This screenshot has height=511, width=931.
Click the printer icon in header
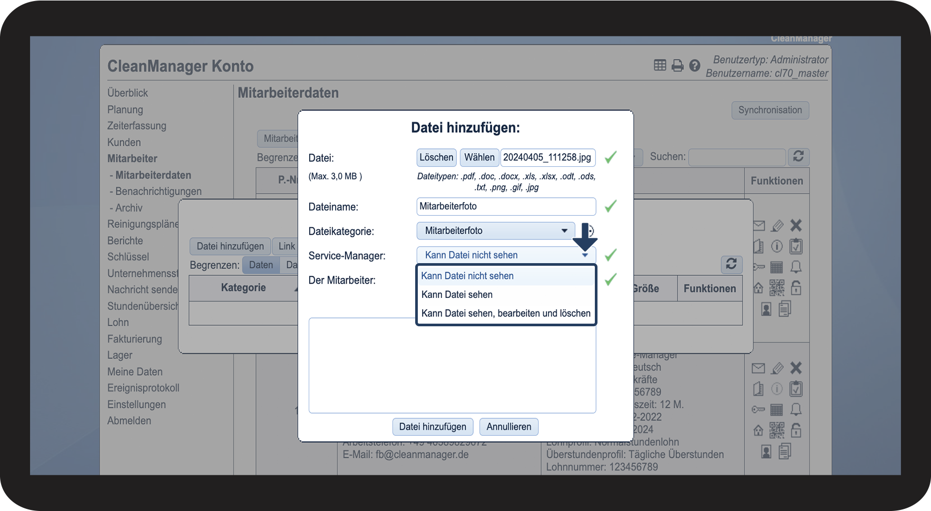[x=678, y=66]
